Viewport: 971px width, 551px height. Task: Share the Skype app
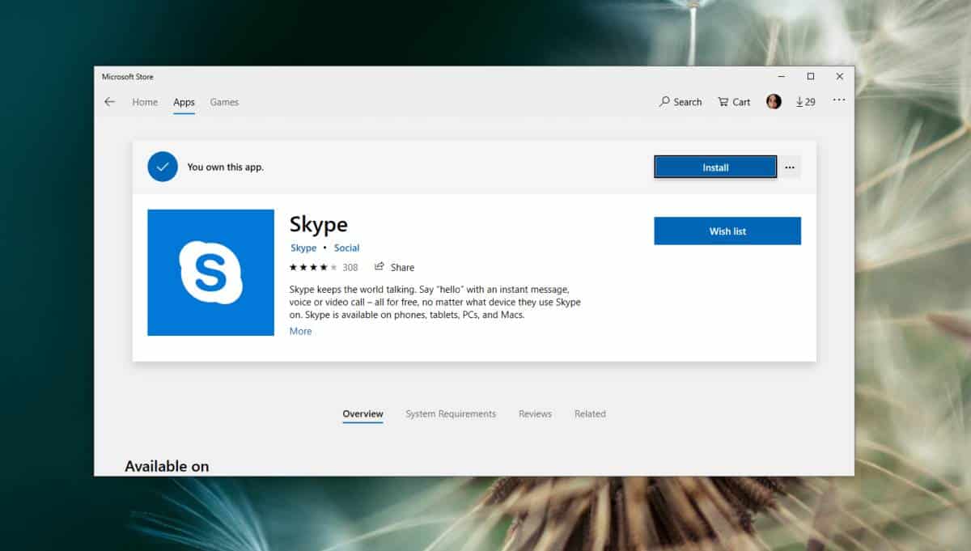click(394, 267)
